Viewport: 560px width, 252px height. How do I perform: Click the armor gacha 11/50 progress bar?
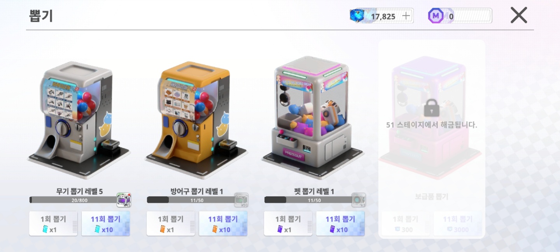[x=191, y=200]
